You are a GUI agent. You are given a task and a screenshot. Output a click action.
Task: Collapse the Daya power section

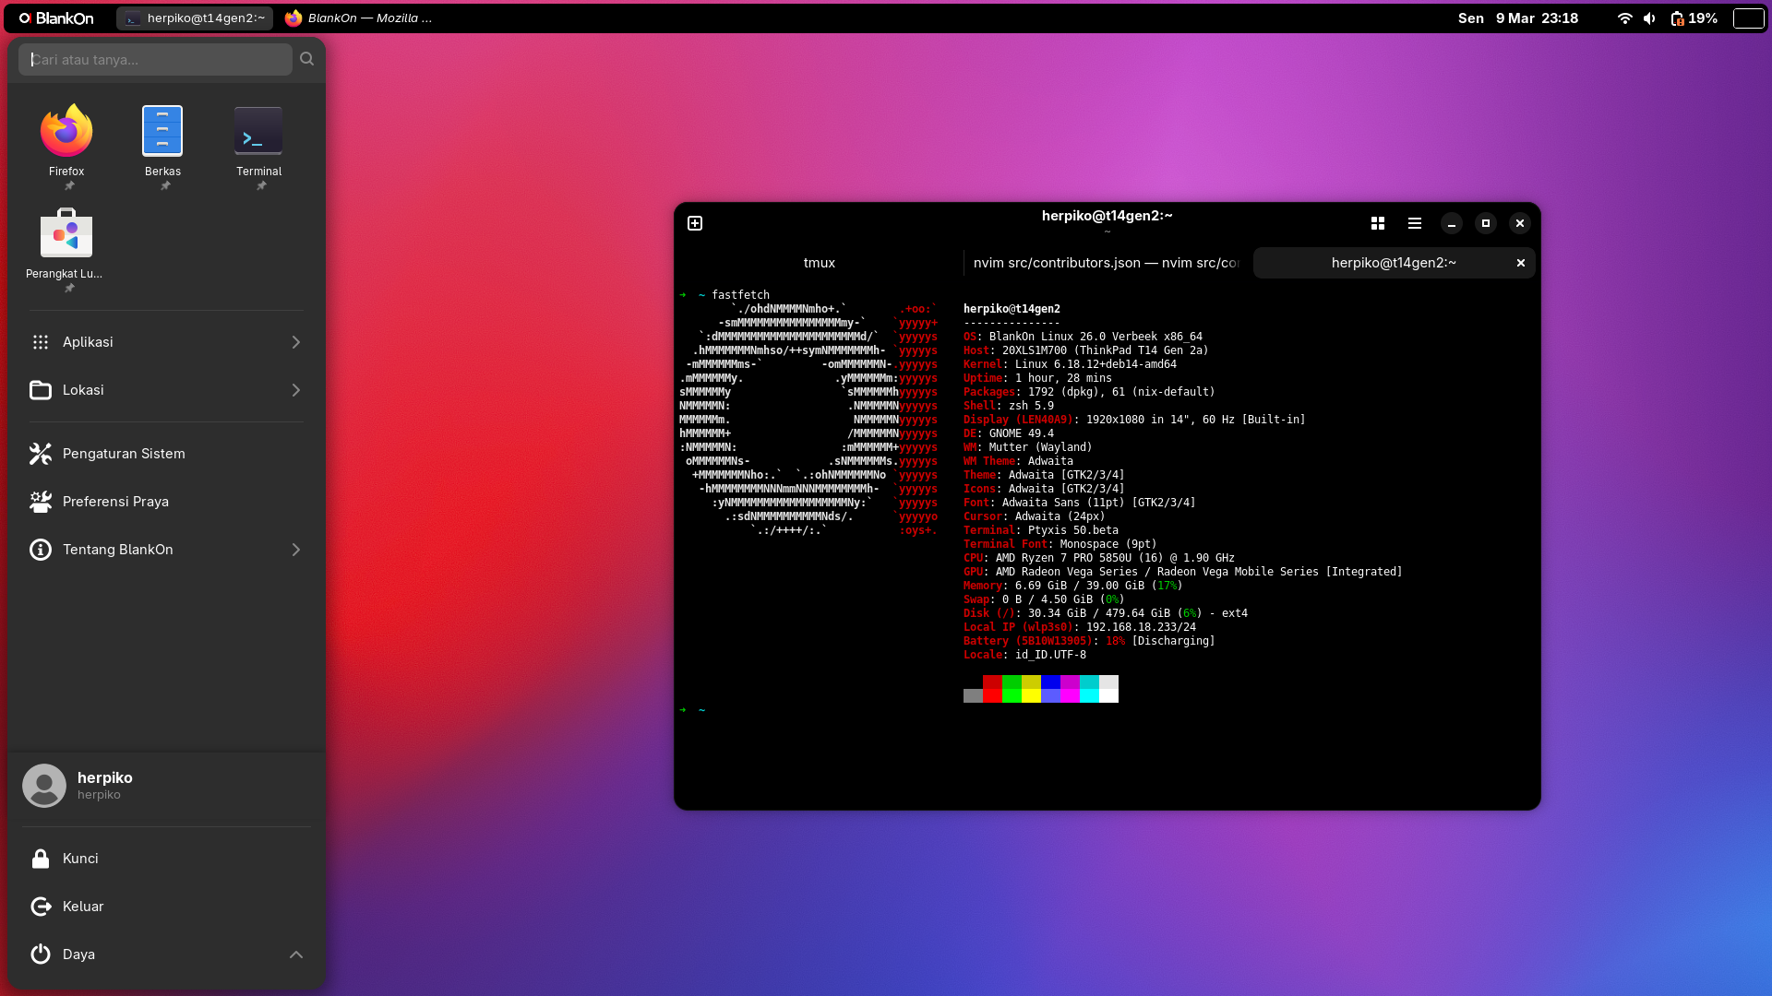(x=295, y=954)
